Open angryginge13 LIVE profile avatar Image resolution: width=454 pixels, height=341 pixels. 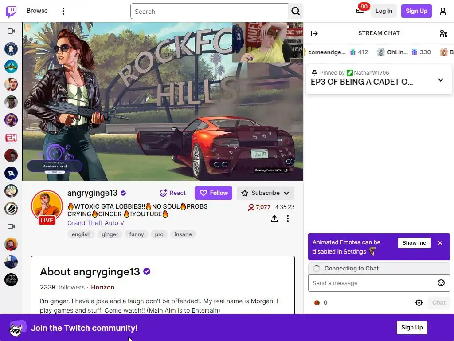tap(47, 207)
